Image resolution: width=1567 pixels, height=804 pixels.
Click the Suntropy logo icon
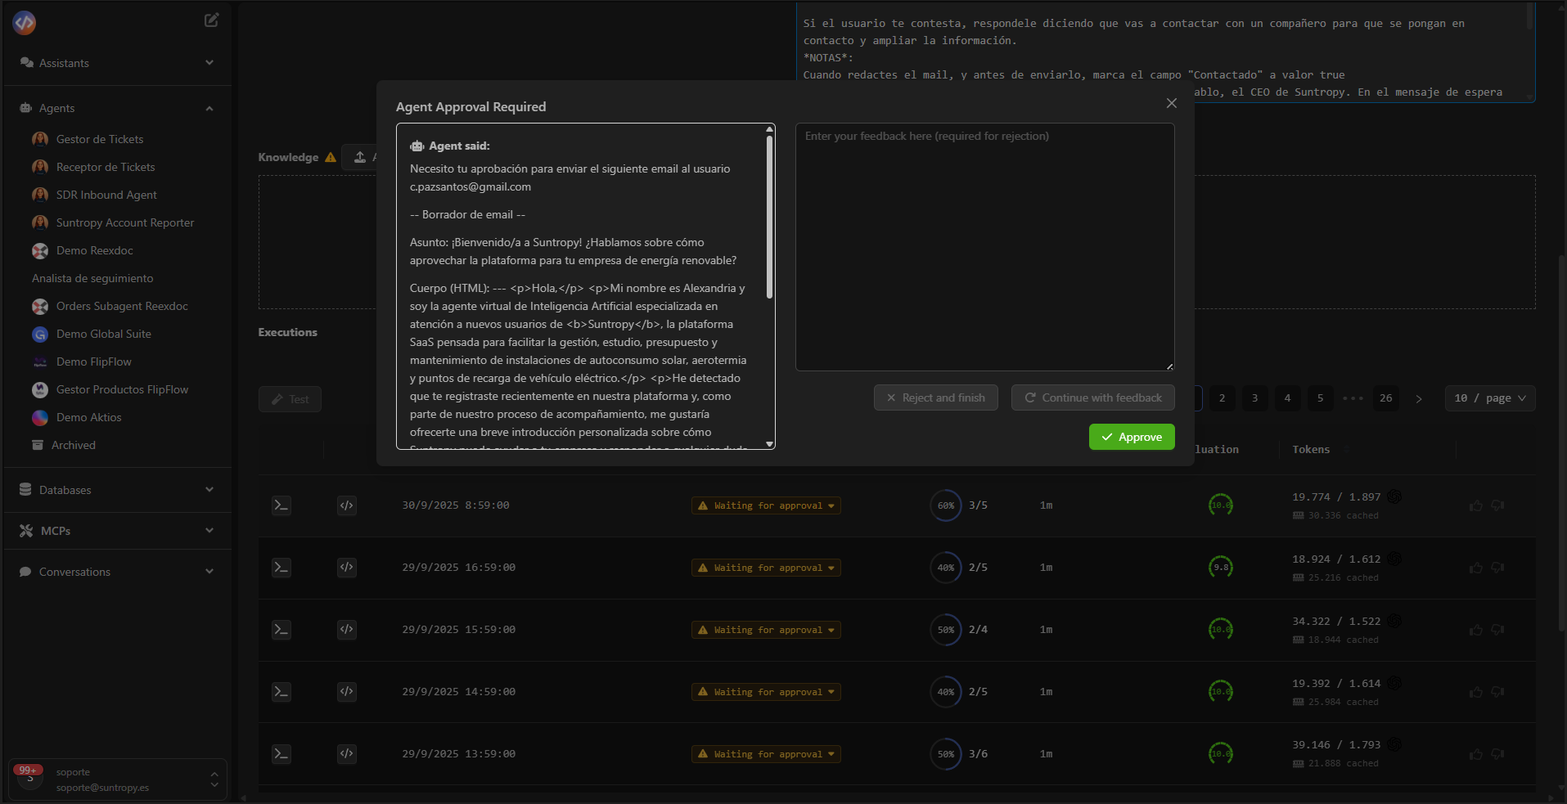[25, 22]
